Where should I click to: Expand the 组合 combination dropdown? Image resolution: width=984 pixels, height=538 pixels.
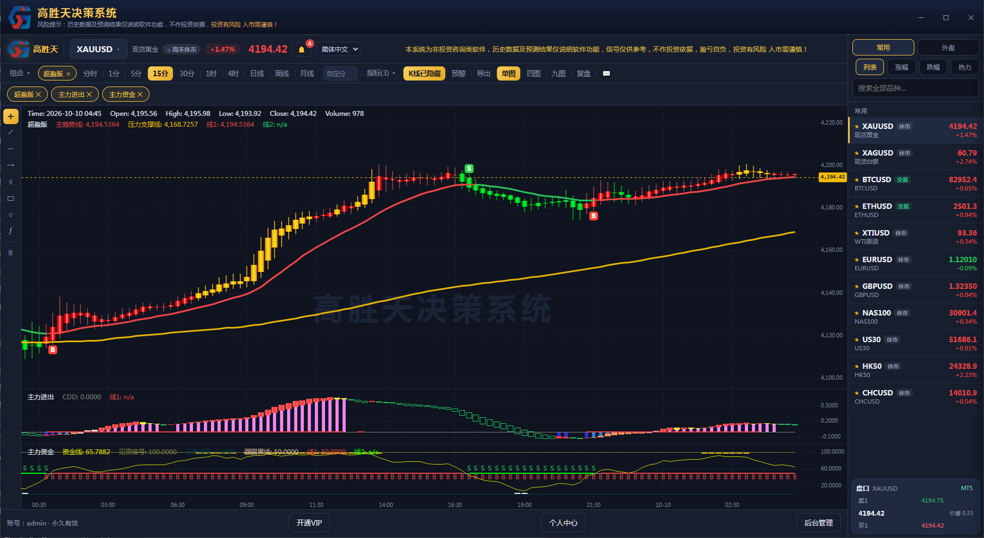tap(20, 73)
